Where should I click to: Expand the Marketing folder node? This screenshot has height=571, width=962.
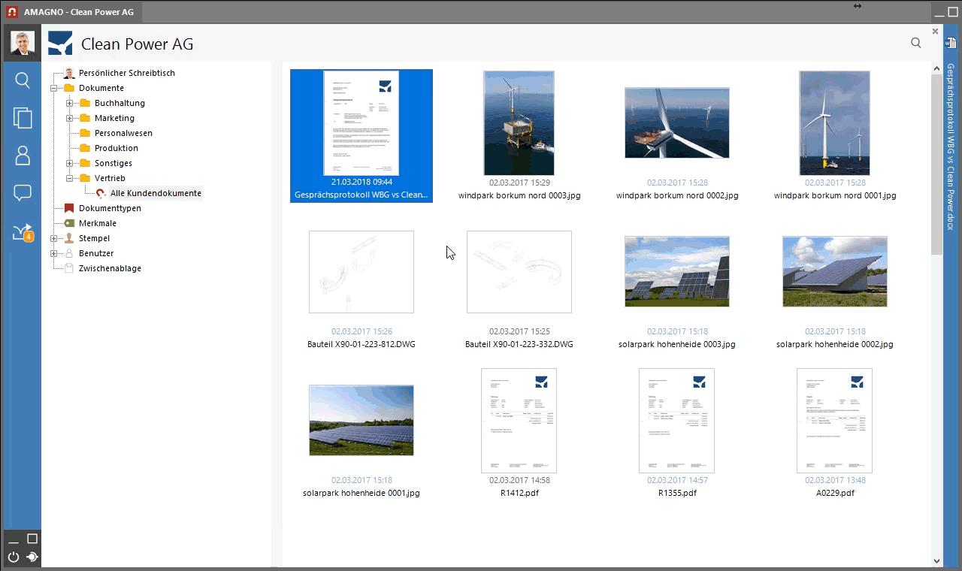coord(69,118)
